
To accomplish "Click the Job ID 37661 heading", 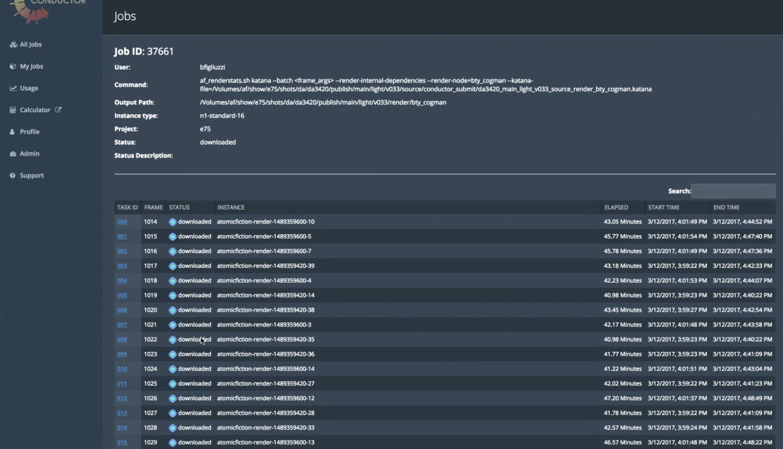I will 144,51.
